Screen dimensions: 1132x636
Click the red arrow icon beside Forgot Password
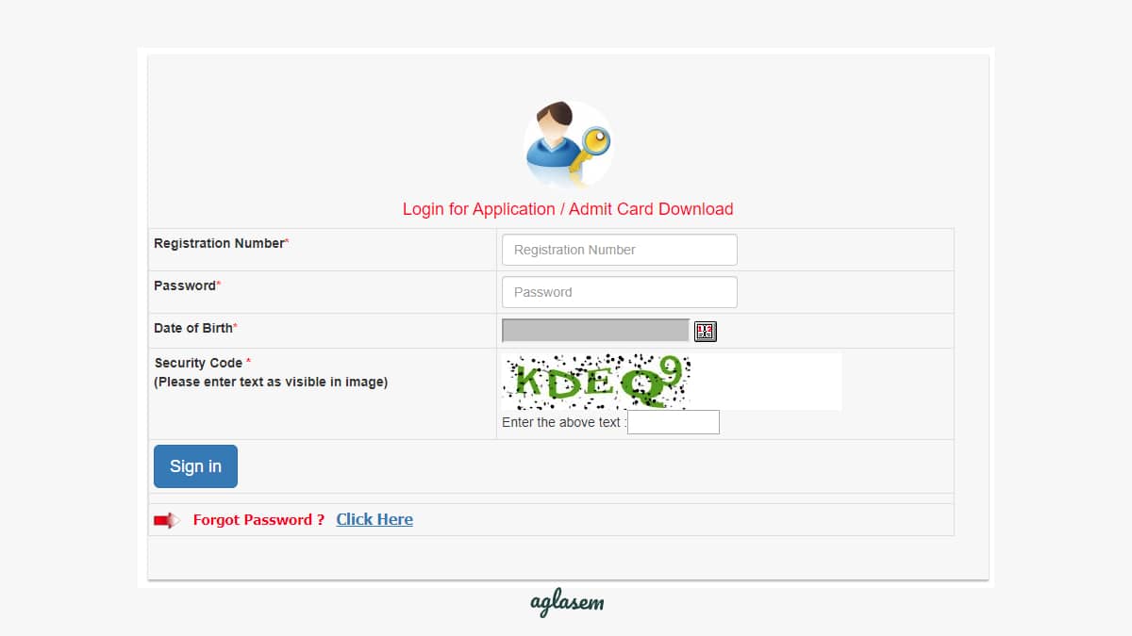(x=166, y=520)
